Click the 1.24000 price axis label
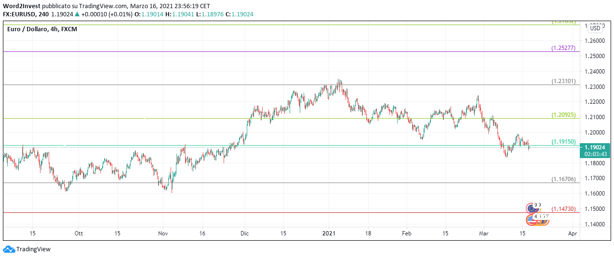The image size is (614, 258). point(594,72)
